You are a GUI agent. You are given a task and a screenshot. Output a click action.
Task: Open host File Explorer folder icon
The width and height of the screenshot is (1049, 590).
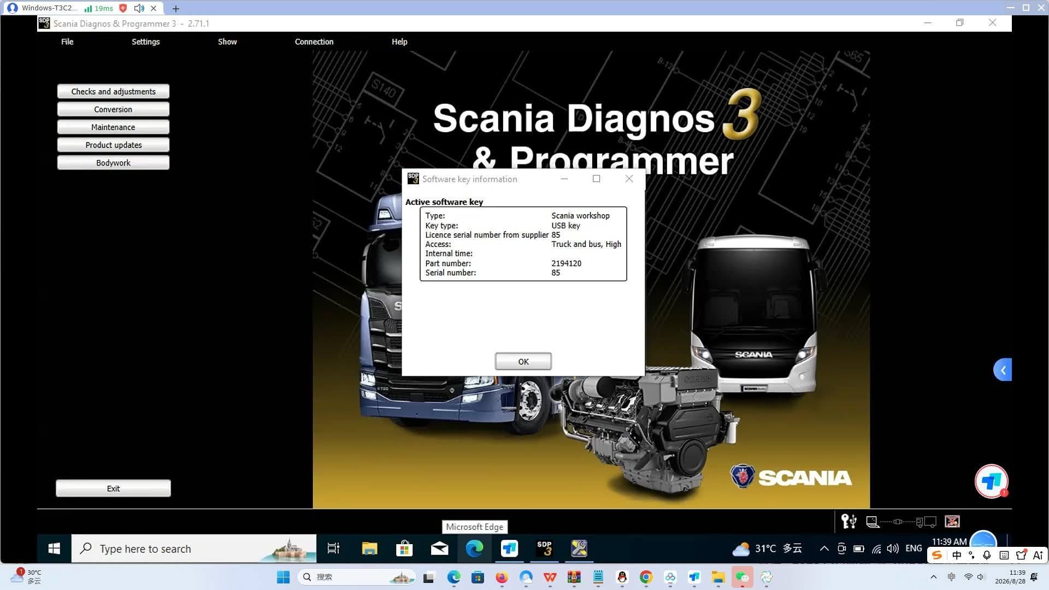point(718,577)
